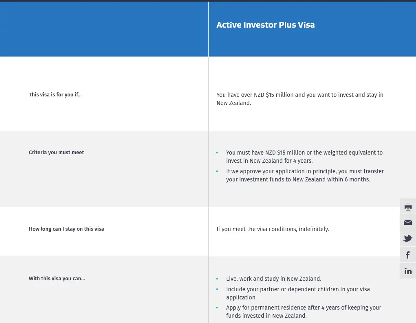This screenshot has height=323, width=416.
Task: Click the 'Criteria you must meet' row label
Action: click(56, 153)
